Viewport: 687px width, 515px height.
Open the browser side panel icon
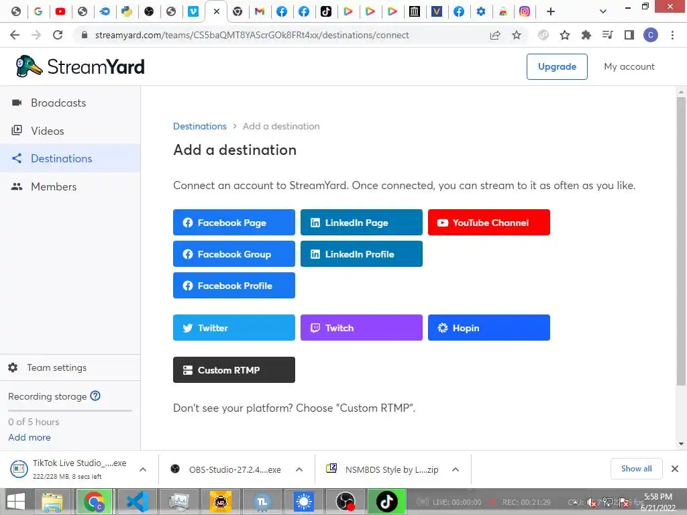tap(629, 35)
